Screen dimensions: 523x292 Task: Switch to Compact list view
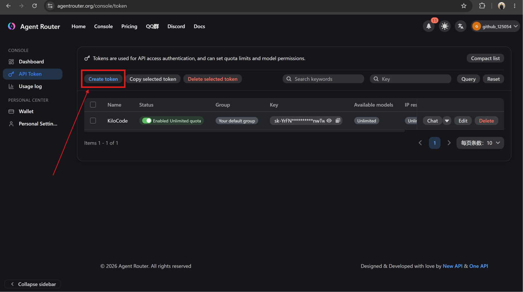click(485, 58)
